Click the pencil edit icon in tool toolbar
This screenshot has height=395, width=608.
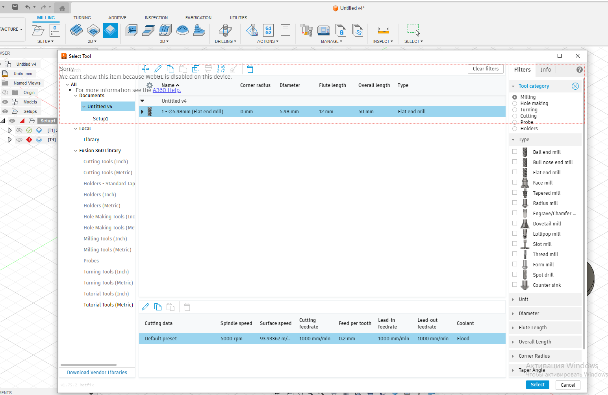(158, 69)
